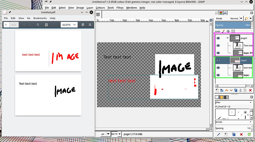Open the Filters menu in GIMP
The image size is (255, 142).
[120, 8]
